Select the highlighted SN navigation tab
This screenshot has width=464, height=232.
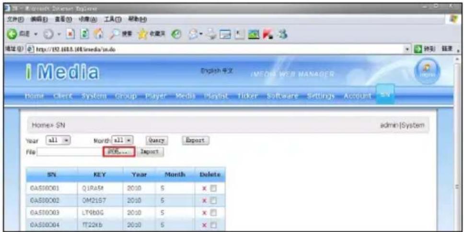pos(385,95)
